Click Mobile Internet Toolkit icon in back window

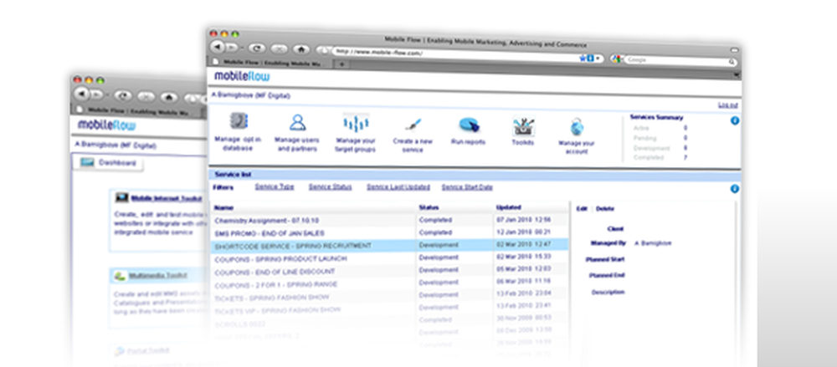tap(121, 197)
